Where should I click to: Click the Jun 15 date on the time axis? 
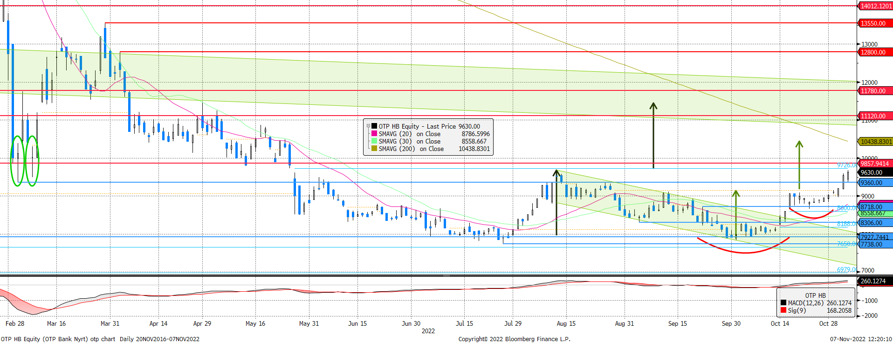[x=357, y=323]
